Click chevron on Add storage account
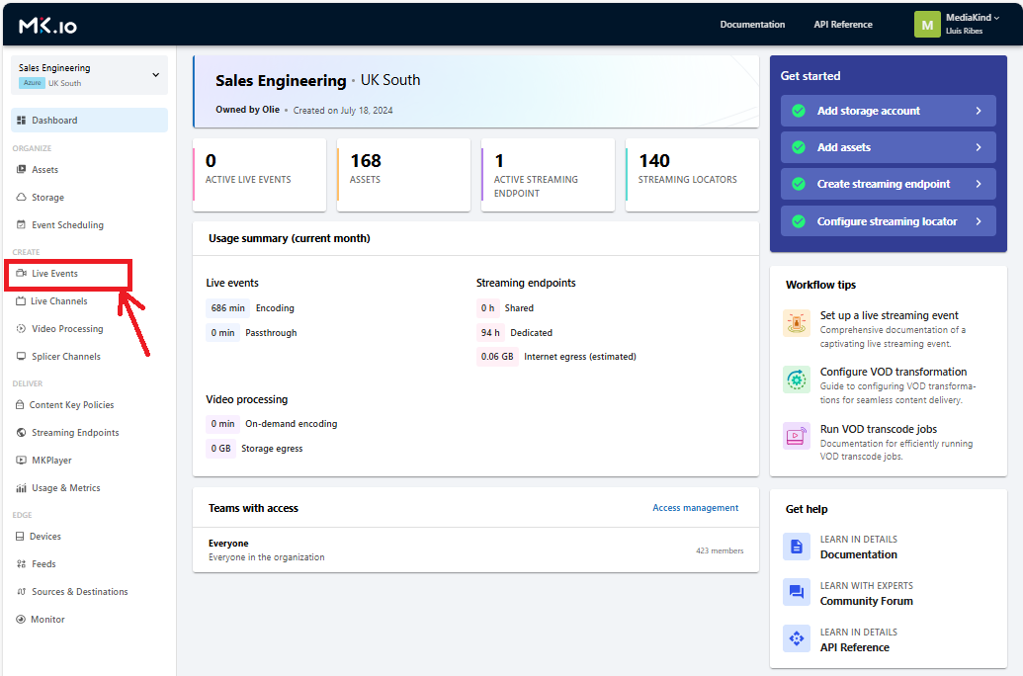The width and height of the screenshot is (1023, 676). coord(978,111)
